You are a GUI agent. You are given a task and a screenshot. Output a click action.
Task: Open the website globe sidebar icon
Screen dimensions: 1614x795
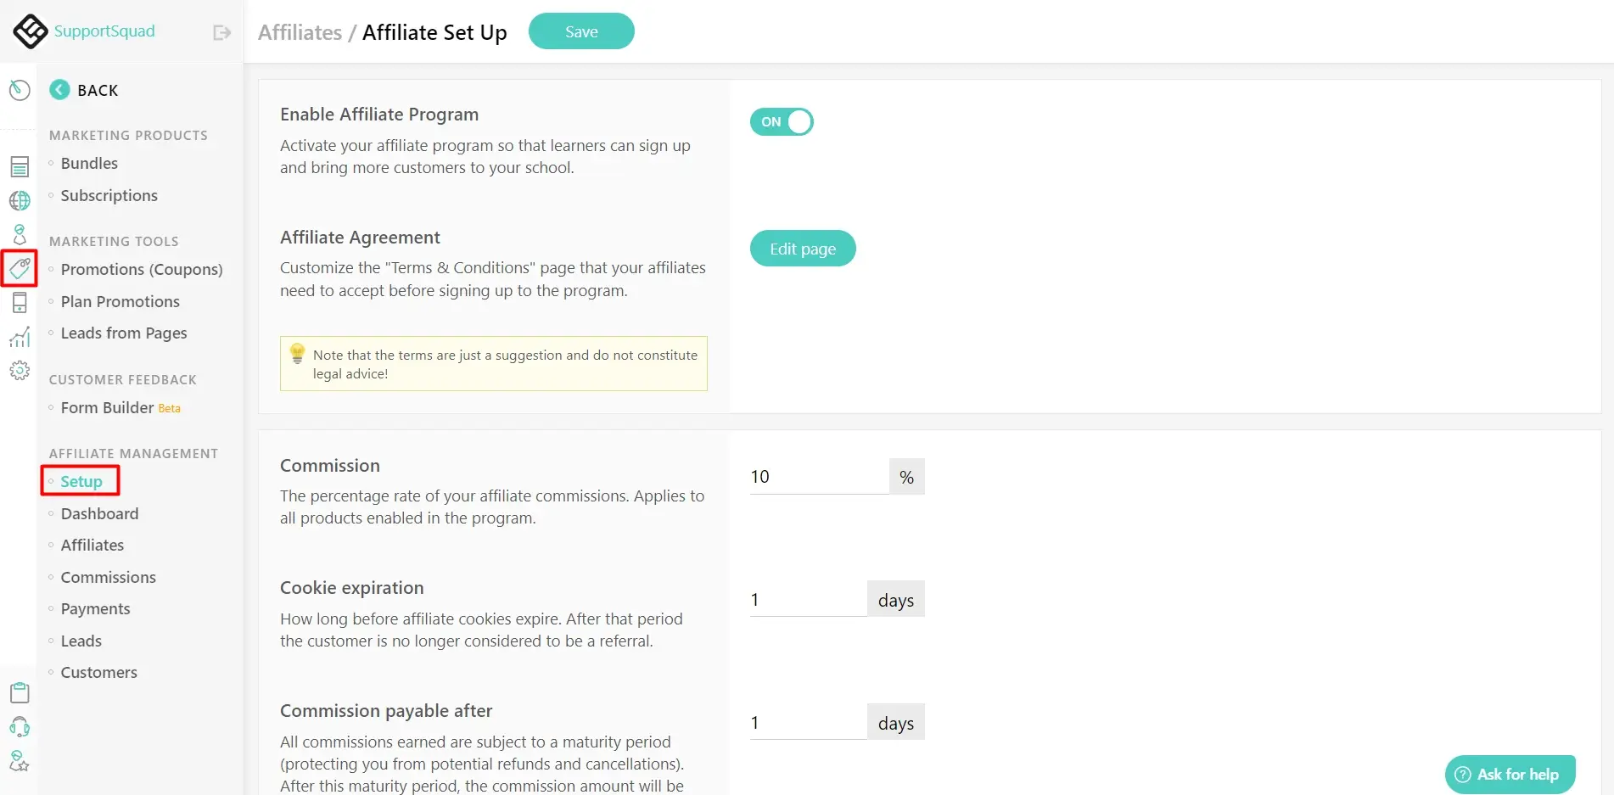point(20,200)
